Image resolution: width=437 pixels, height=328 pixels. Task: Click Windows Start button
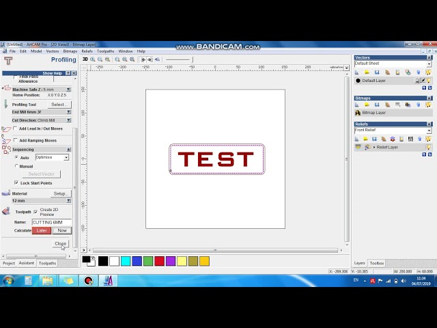[x=8, y=280]
